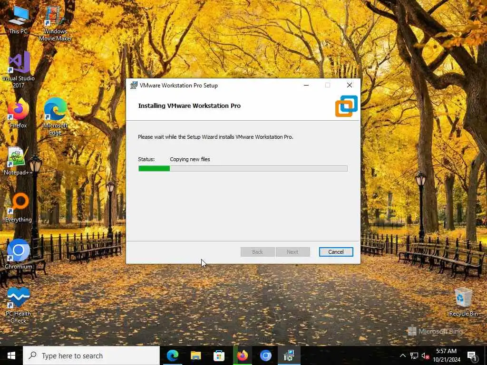Open the network status tray icon
This screenshot has width=487, height=365.
(x=414, y=355)
